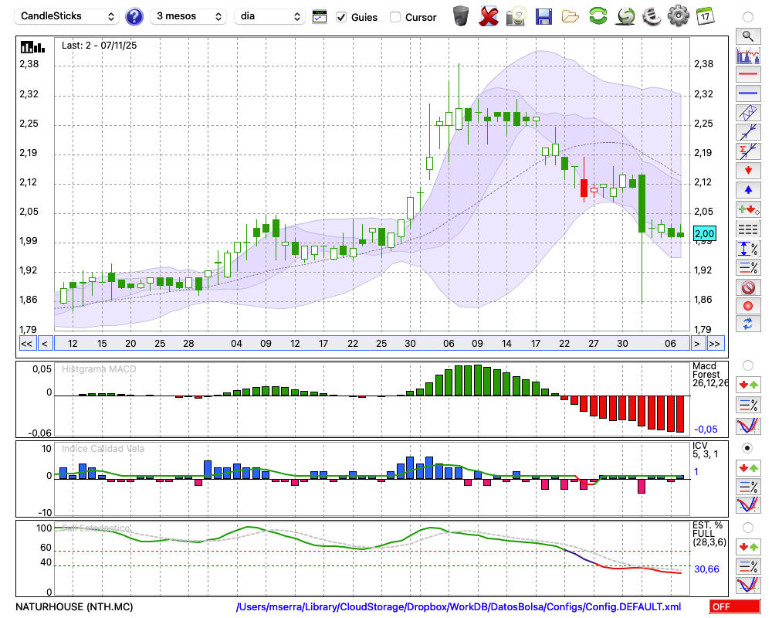The image size is (772, 618).
Task: Click MACD panel lines percent icon
Action: pos(748,405)
